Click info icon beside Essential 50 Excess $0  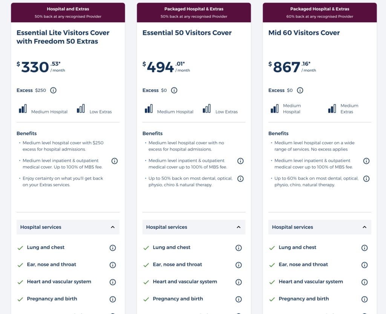174,90
